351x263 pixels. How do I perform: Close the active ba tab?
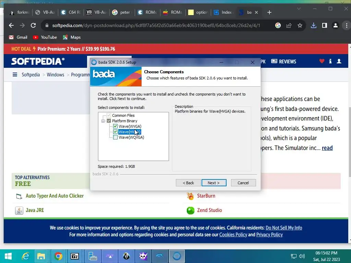coord(256,12)
